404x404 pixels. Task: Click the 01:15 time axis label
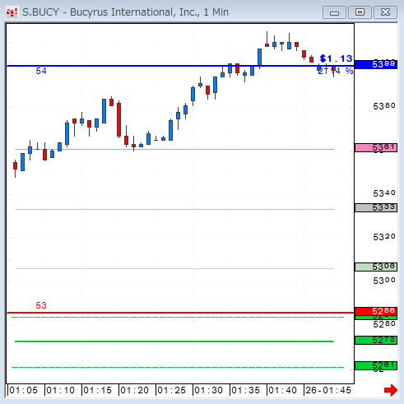tap(97, 390)
